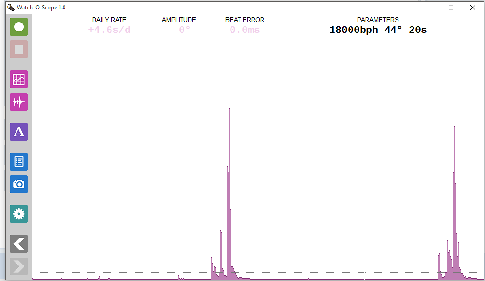This screenshot has height=281, width=485.
Task: Stop recording with the square stop button
Action: (x=19, y=49)
